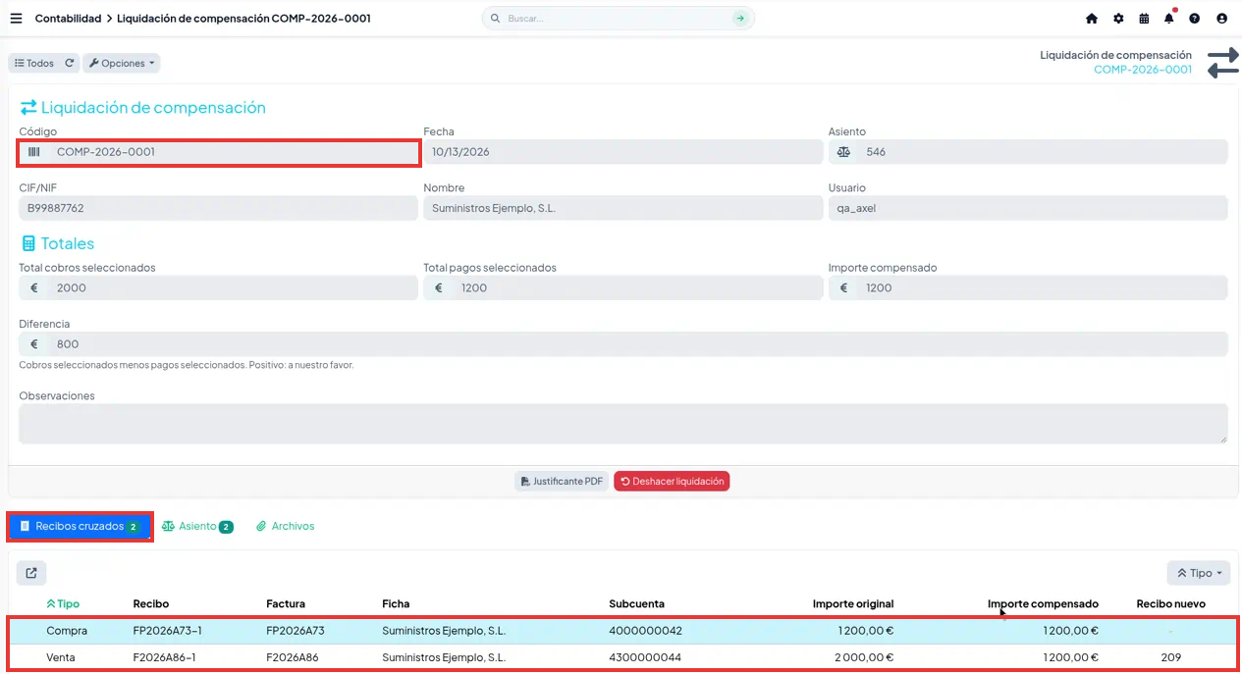Open the calendar icon in header
The width and height of the screenshot is (1242, 674).
(1144, 19)
